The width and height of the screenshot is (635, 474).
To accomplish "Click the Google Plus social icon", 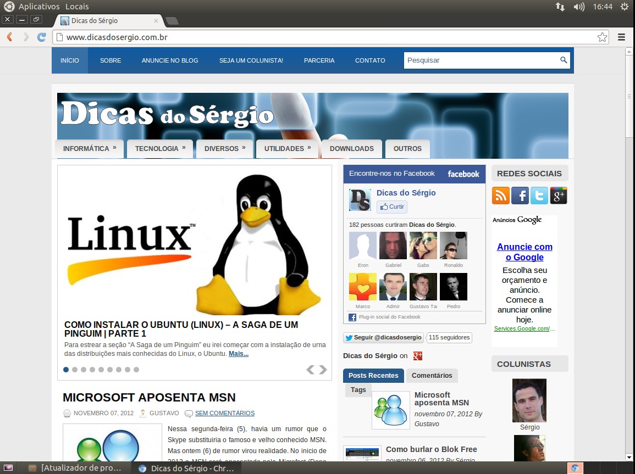I will [x=558, y=196].
